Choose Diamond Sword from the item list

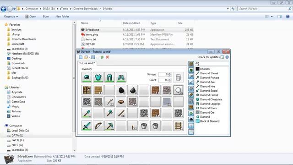pos(209,91)
